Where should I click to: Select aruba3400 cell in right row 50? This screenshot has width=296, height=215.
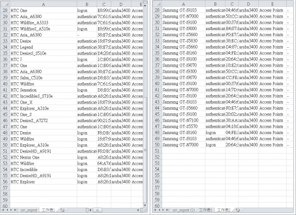click(249, 145)
